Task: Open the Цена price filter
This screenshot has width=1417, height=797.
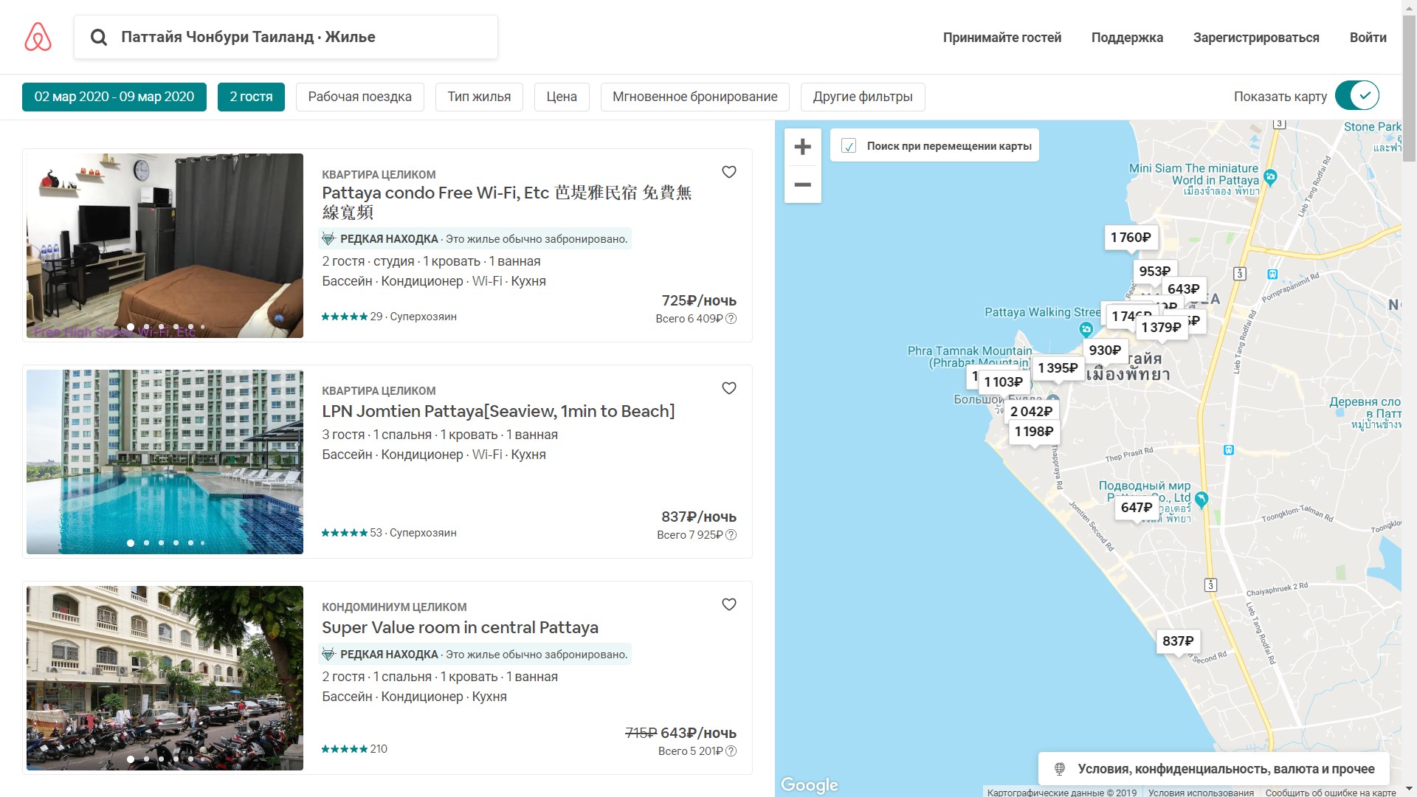Action: (x=562, y=97)
